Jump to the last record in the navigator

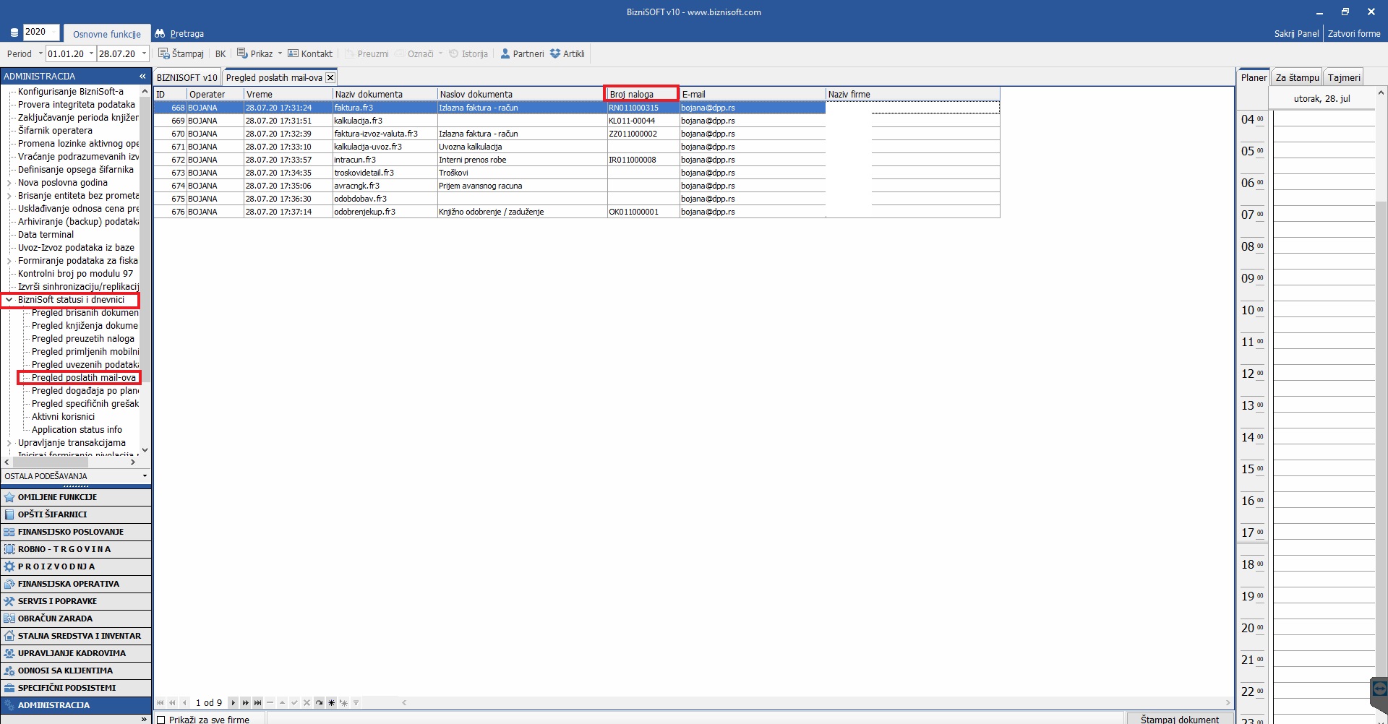click(257, 702)
